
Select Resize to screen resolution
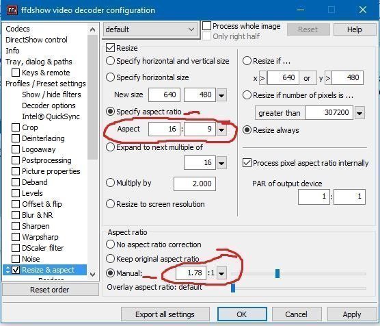coord(110,204)
